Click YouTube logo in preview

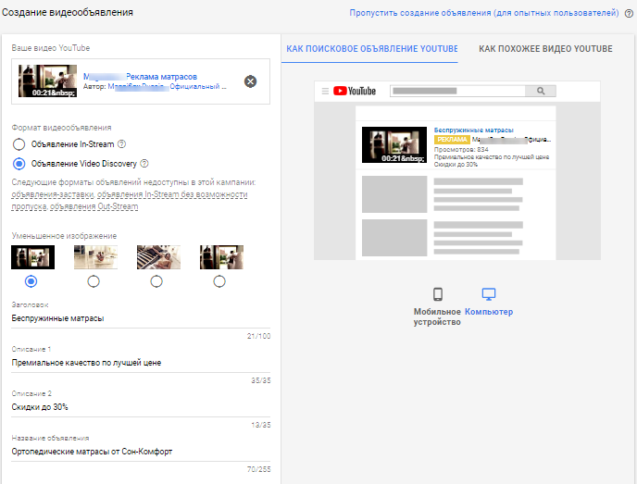click(354, 91)
